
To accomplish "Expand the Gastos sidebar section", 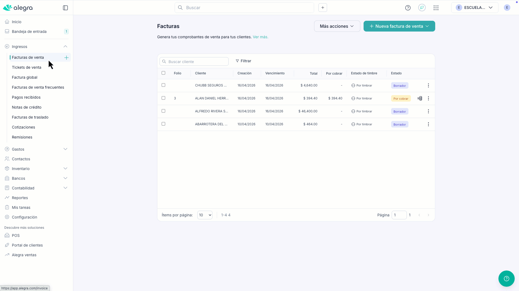I will point(65,149).
